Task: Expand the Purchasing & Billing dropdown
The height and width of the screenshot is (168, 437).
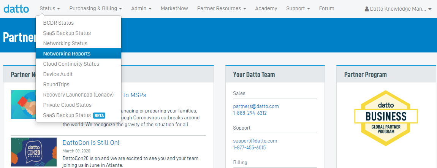Action: coord(96,8)
